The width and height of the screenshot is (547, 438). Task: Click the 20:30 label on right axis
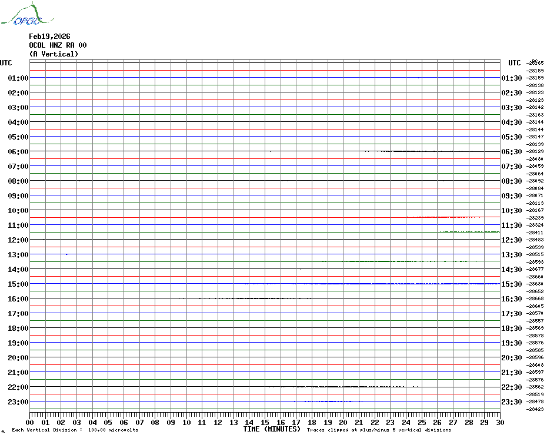(x=511, y=358)
